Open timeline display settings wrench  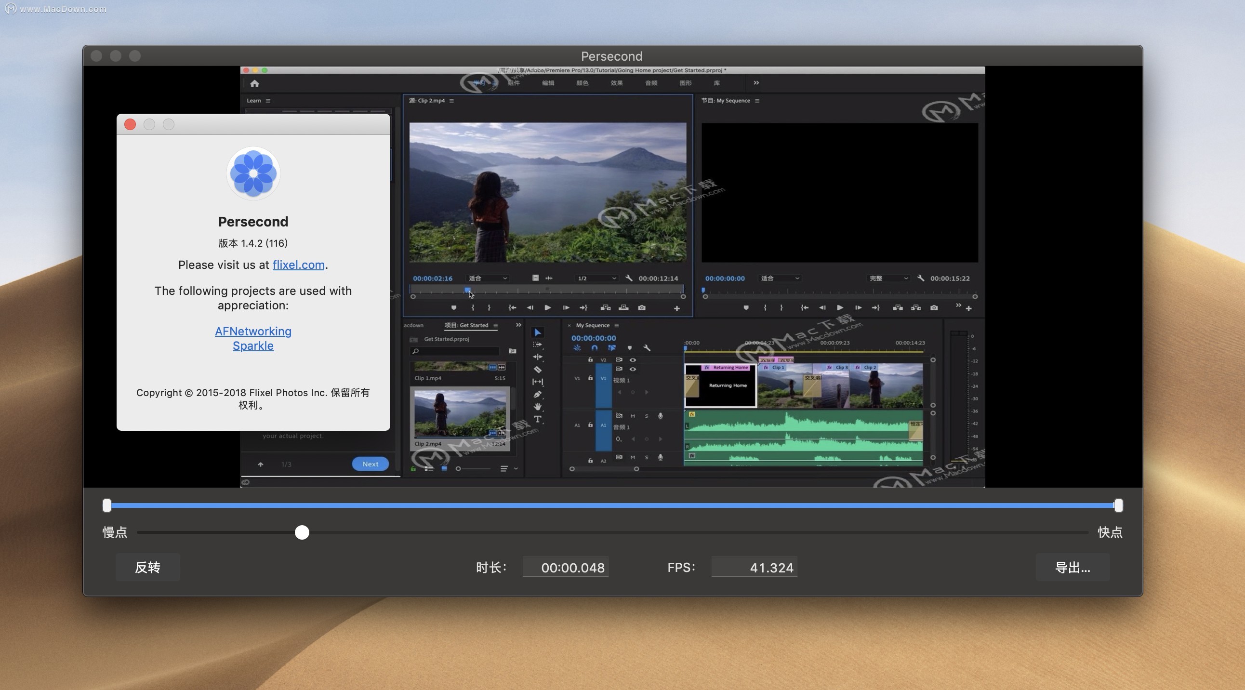(x=647, y=348)
